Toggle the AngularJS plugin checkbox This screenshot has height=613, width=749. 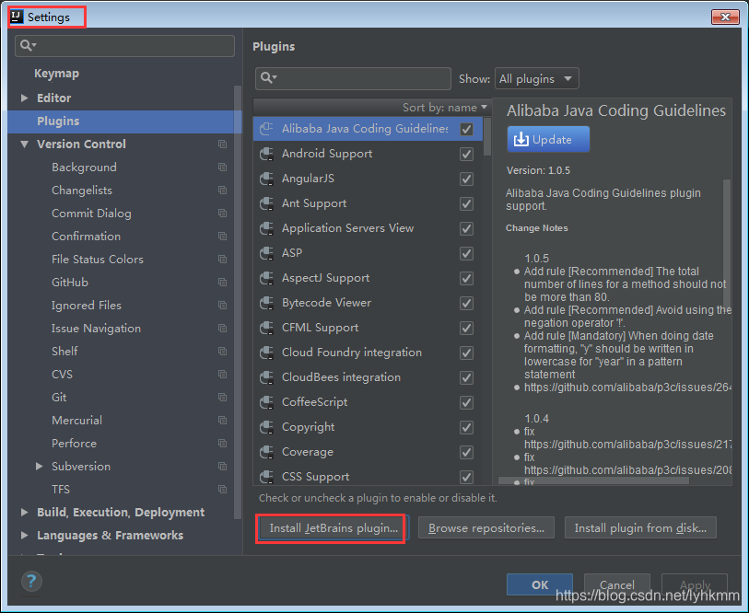466,179
